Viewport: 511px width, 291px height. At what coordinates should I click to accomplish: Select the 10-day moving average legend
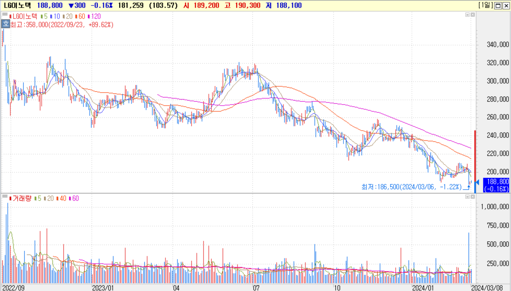pos(55,16)
